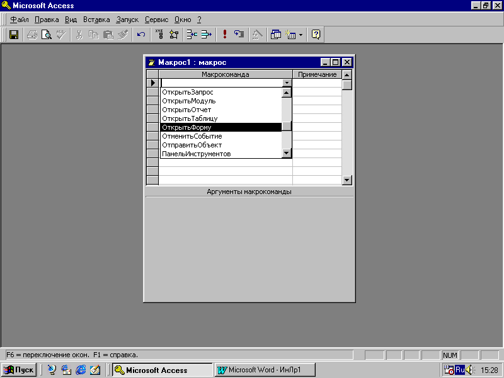Open Print Preview from the toolbar
This screenshot has width=504, height=378.
pos(47,35)
